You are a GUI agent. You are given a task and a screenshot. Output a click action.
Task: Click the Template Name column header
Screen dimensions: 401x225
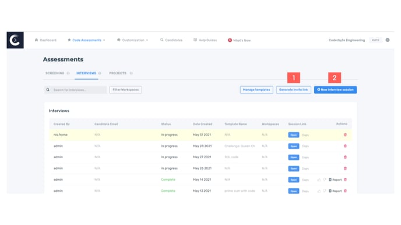click(x=235, y=124)
